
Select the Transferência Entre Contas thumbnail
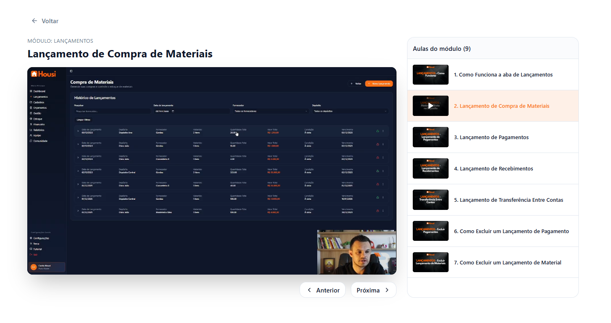coord(430,200)
